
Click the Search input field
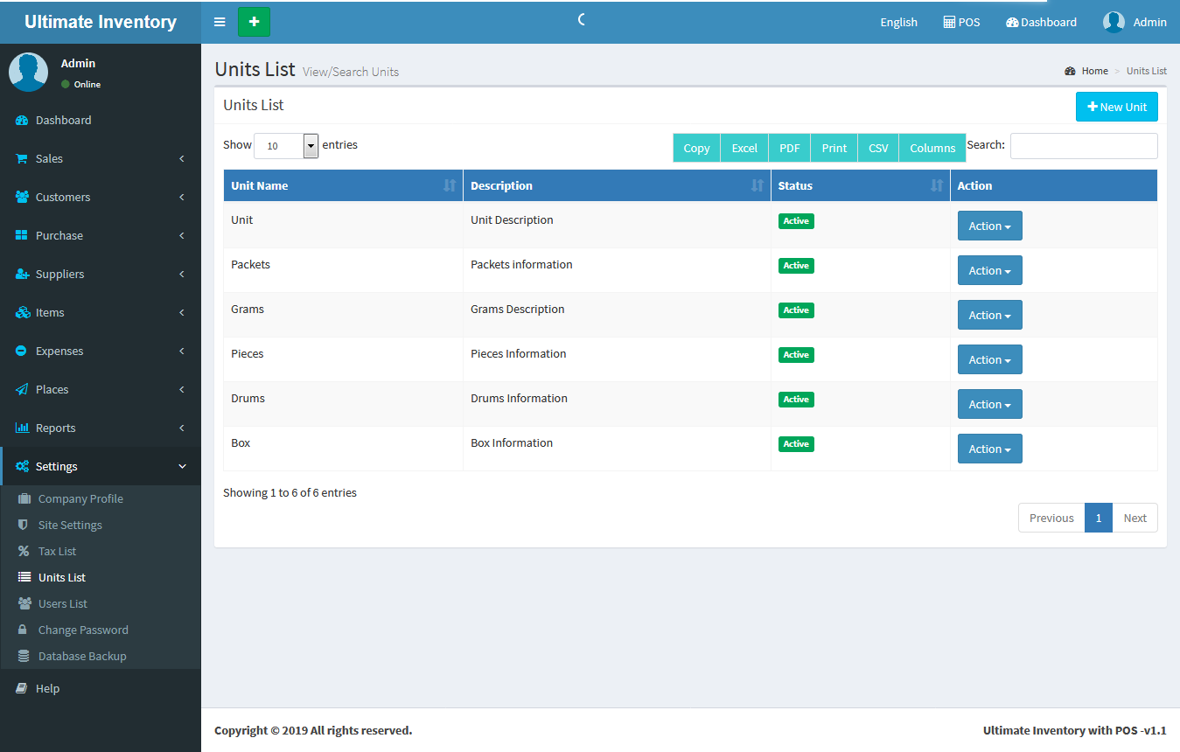[1083, 146]
